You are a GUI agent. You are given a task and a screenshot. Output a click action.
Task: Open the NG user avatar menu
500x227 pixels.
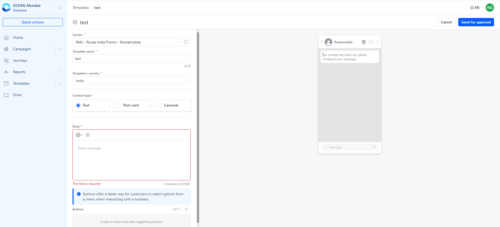click(490, 8)
